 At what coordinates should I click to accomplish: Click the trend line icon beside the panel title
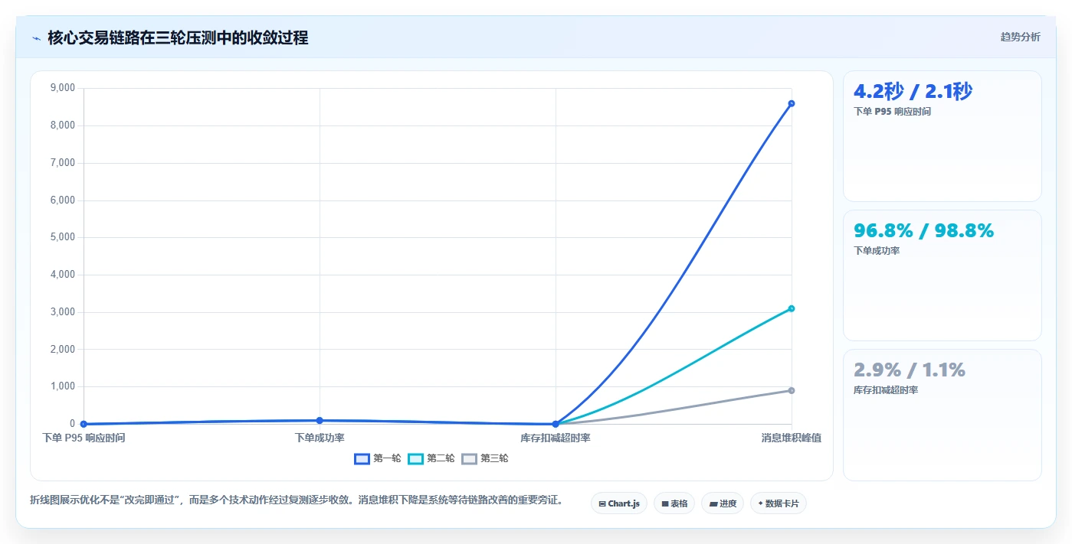(36, 38)
